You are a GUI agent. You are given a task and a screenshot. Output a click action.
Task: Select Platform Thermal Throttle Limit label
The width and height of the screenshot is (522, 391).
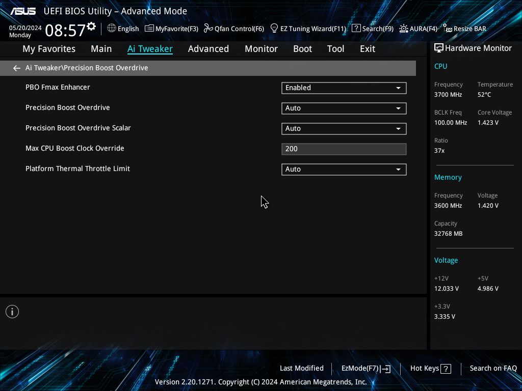point(77,169)
